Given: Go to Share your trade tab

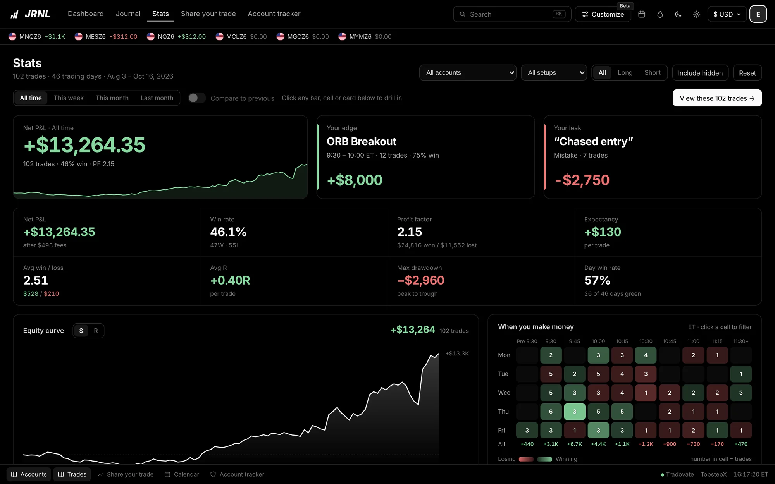Looking at the screenshot, I should 208,14.
